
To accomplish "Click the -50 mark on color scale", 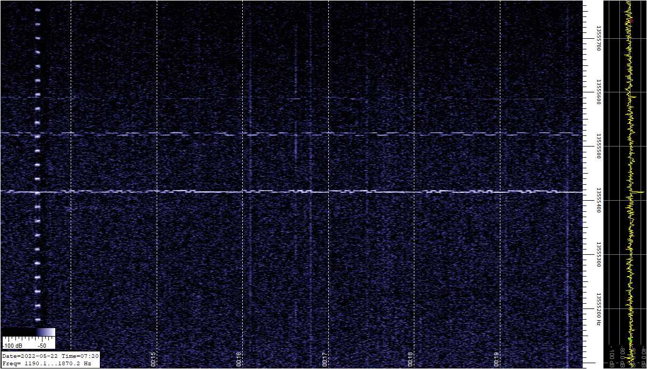I will point(42,345).
